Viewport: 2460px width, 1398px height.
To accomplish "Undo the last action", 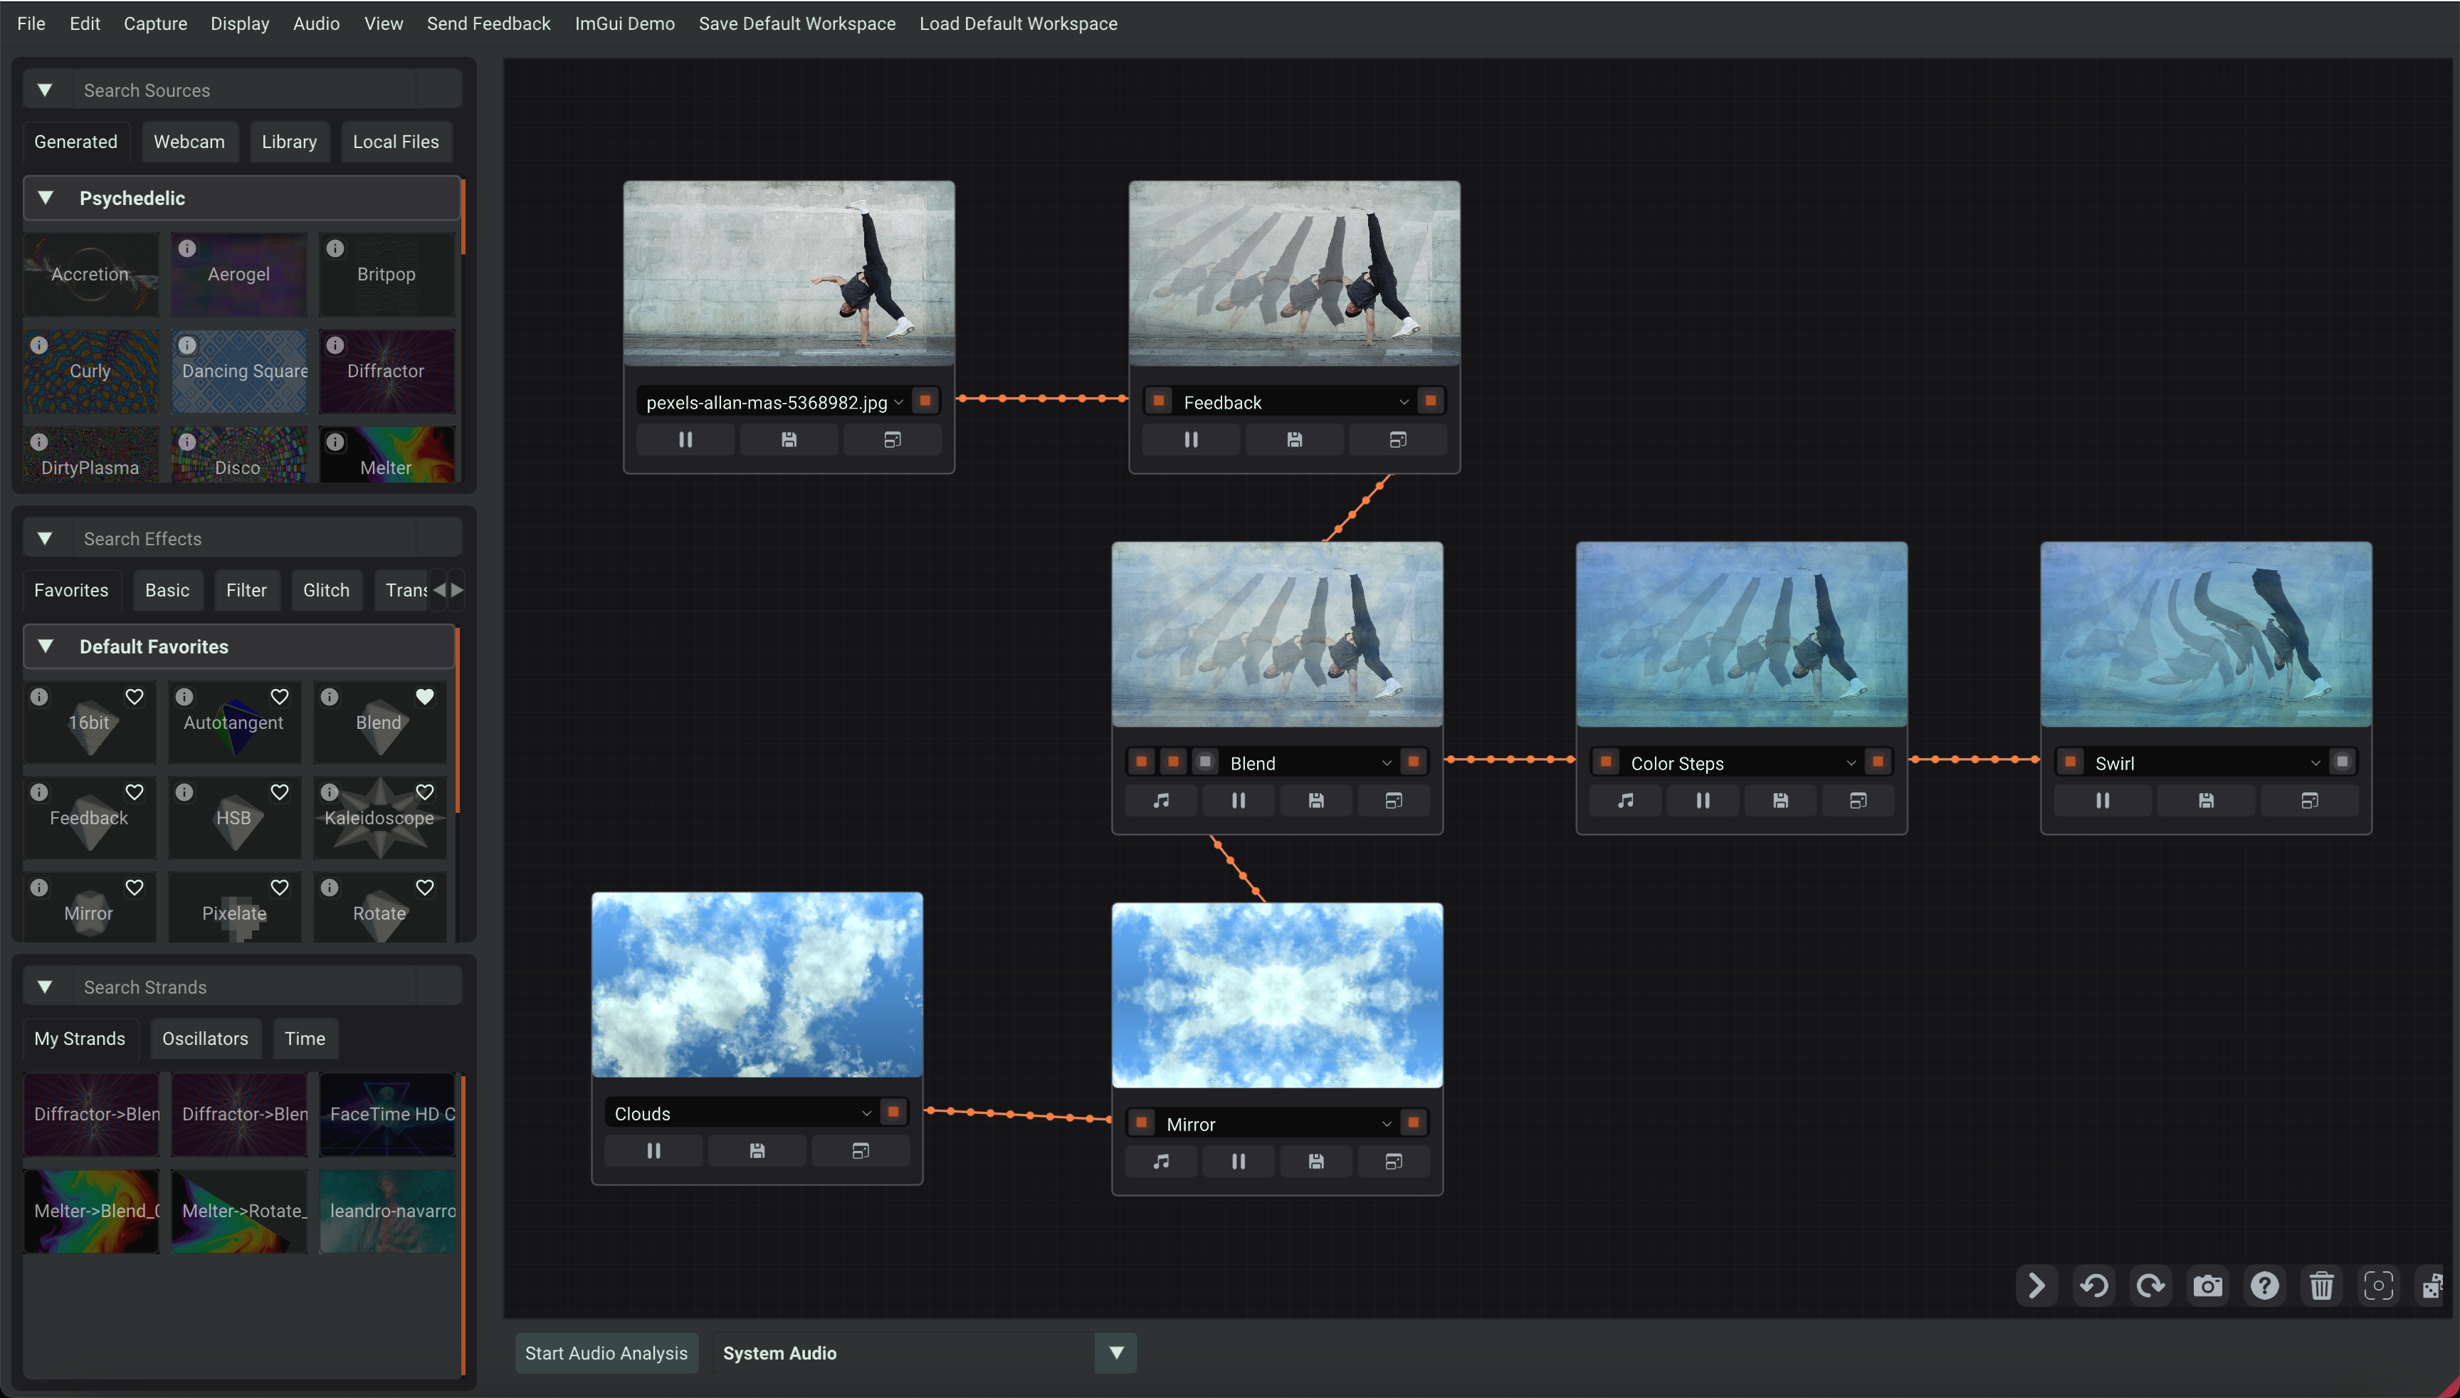I will click(x=2094, y=1285).
